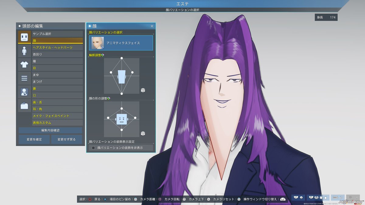Image resolution: width=365 pixels, height=205 pixels.
Task: Click the 身長 174 height display
Action: click(x=326, y=17)
